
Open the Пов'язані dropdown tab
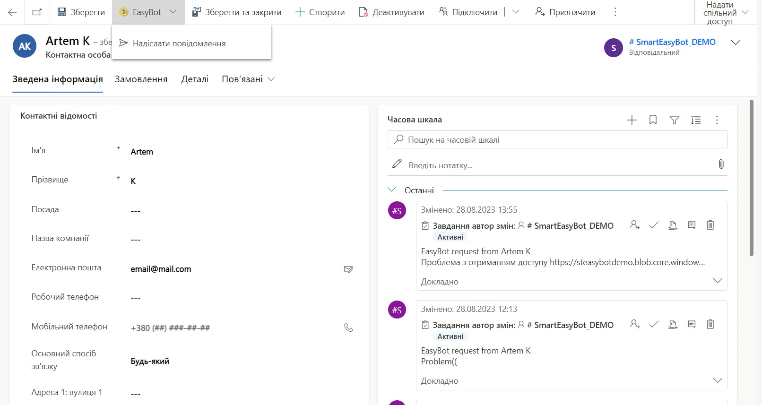click(248, 79)
